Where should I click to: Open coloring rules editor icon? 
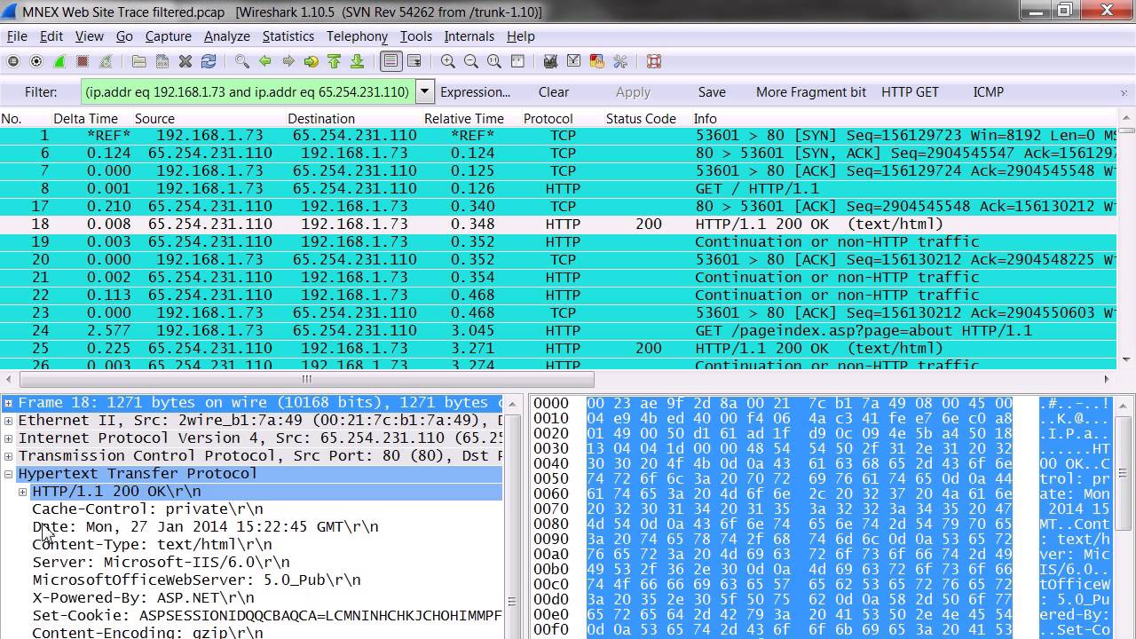click(x=597, y=61)
